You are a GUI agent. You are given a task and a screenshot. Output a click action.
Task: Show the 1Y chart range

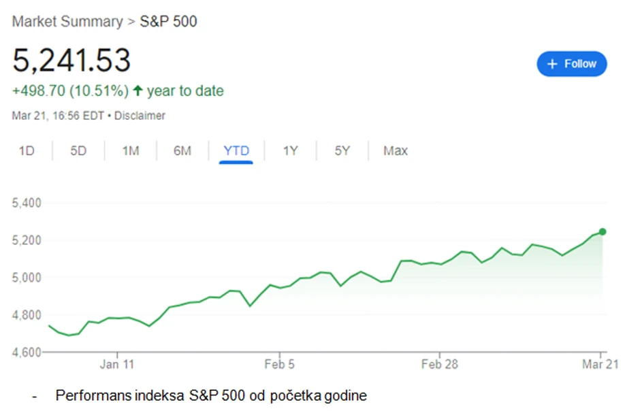pyautogui.click(x=290, y=151)
